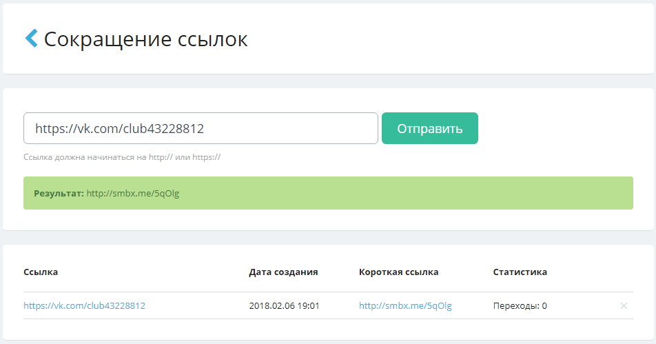Focus the URL input field
This screenshot has width=656, height=344.
click(201, 128)
